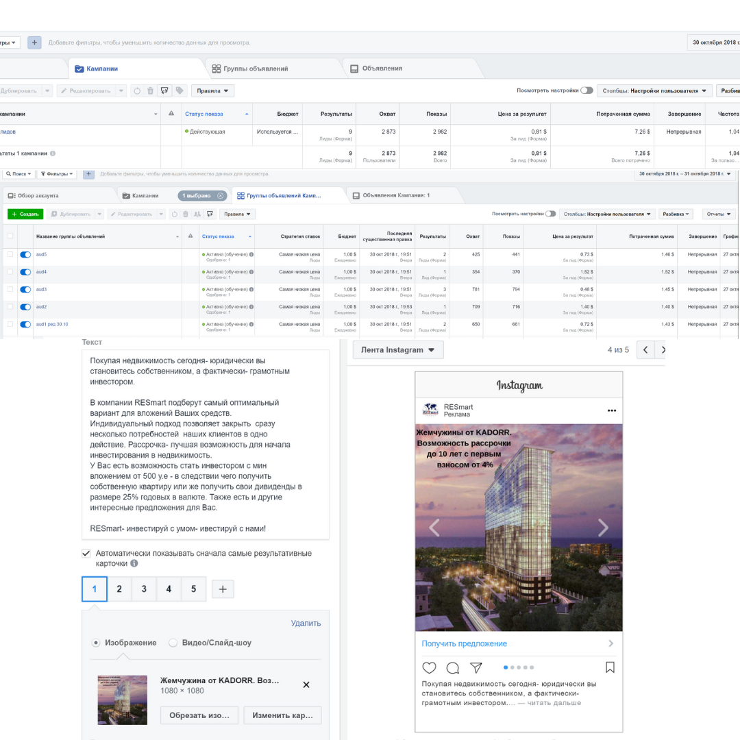Screen dimensions: 740x740
Task: Click the 'Удалить' link for the card
Action: pyautogui.click(x=306, y=623)
